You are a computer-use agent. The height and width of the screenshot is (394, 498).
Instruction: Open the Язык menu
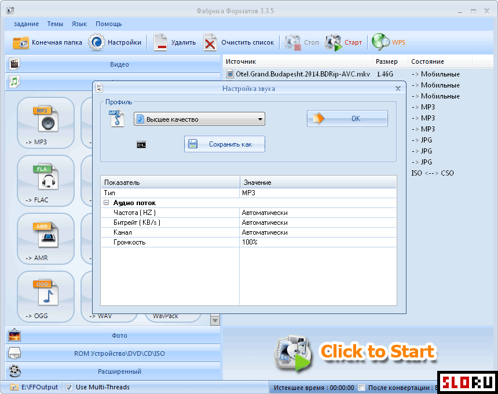(79, 24)
